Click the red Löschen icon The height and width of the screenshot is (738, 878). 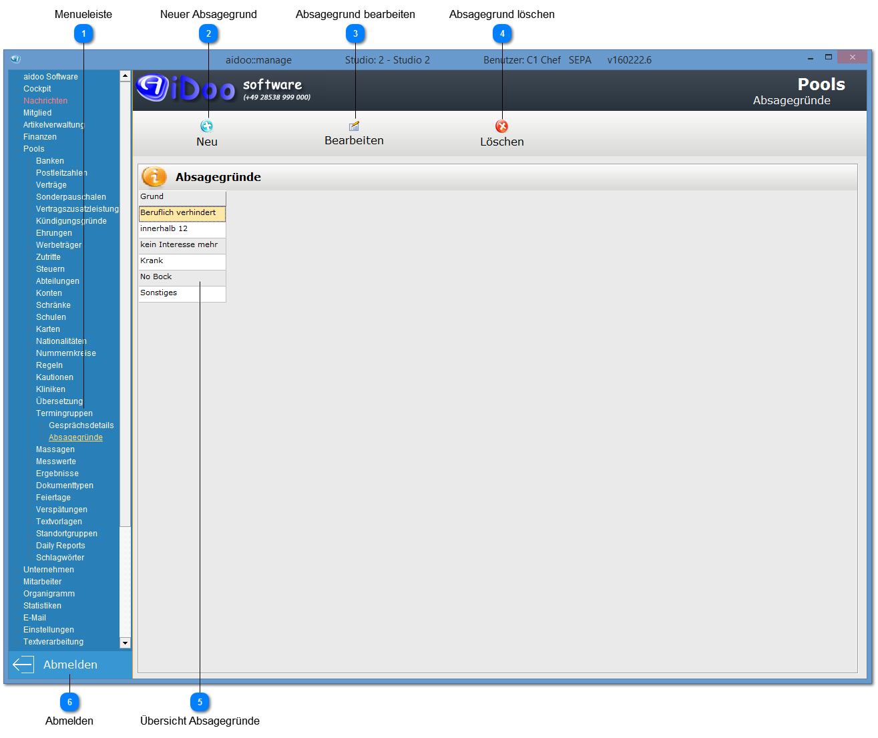click(x=502, y=126)
